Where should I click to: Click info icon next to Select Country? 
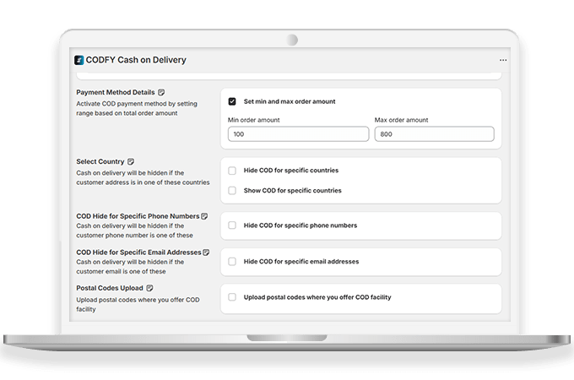coord(131,161)
